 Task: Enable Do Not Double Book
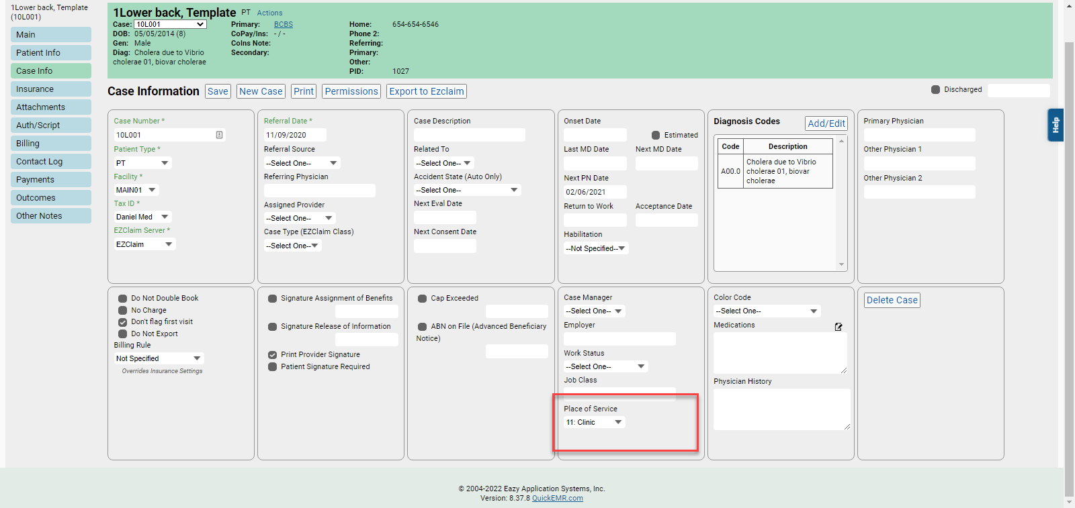point(123,299)
